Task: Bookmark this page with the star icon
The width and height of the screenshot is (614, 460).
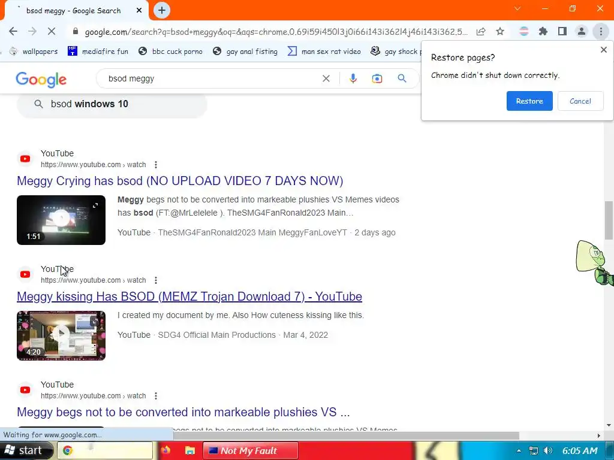Action: pyautogui.click(x=500, y=31)
